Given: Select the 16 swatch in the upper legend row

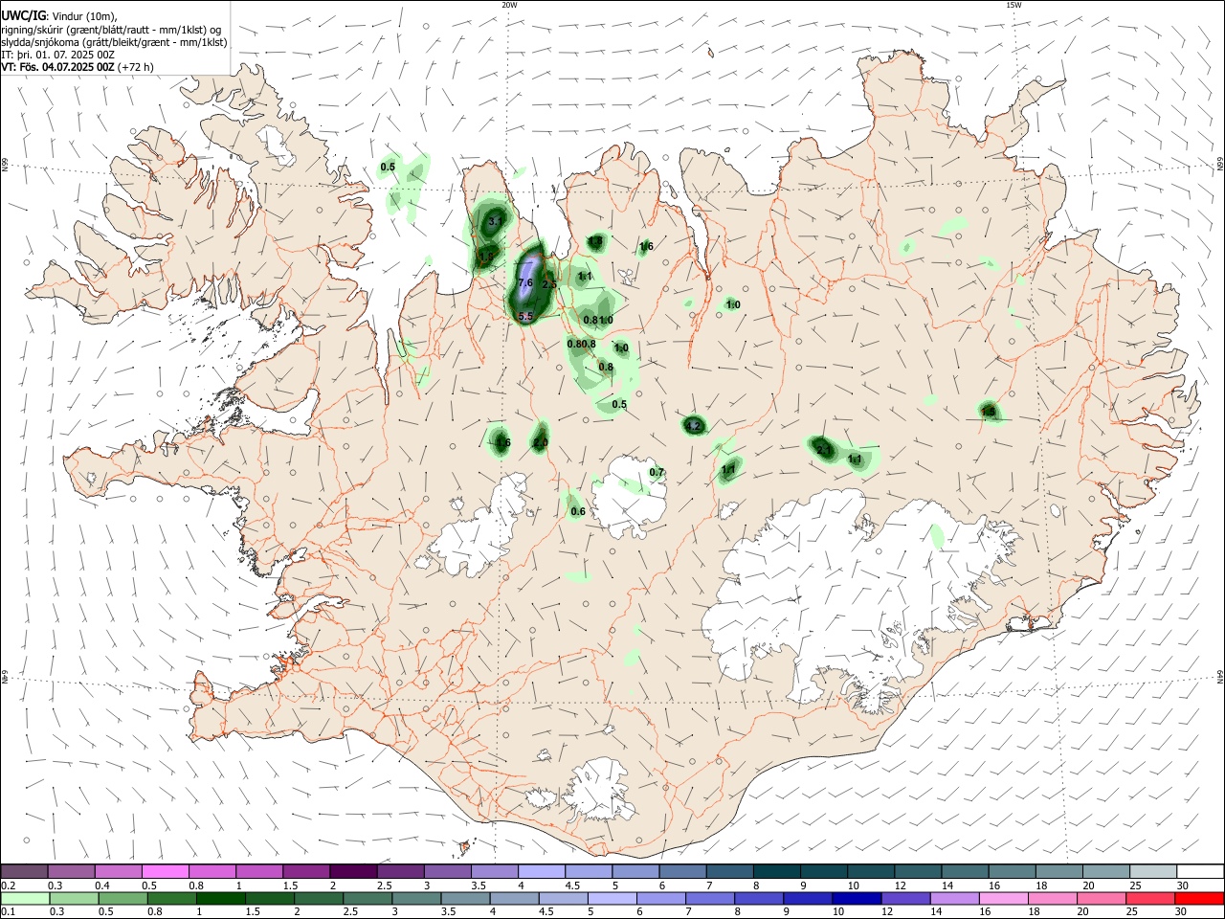Looking at the screenshot, I should [x=1010, y=871].
